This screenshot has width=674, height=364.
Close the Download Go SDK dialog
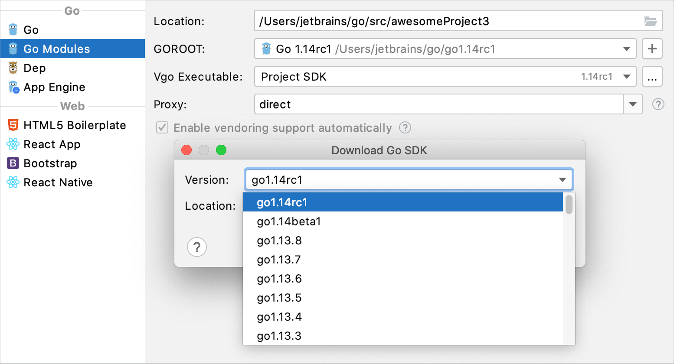pos(186,150)
